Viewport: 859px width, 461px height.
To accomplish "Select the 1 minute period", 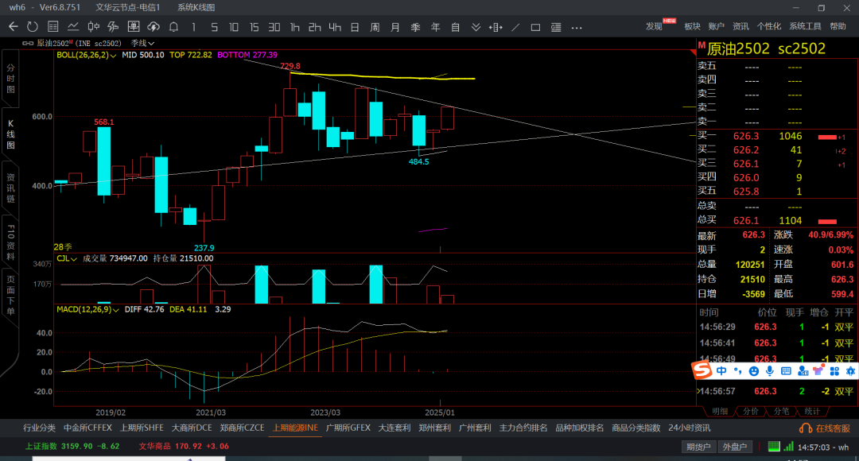I will (193, 27).
